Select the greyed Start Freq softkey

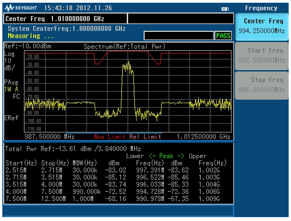262,56
